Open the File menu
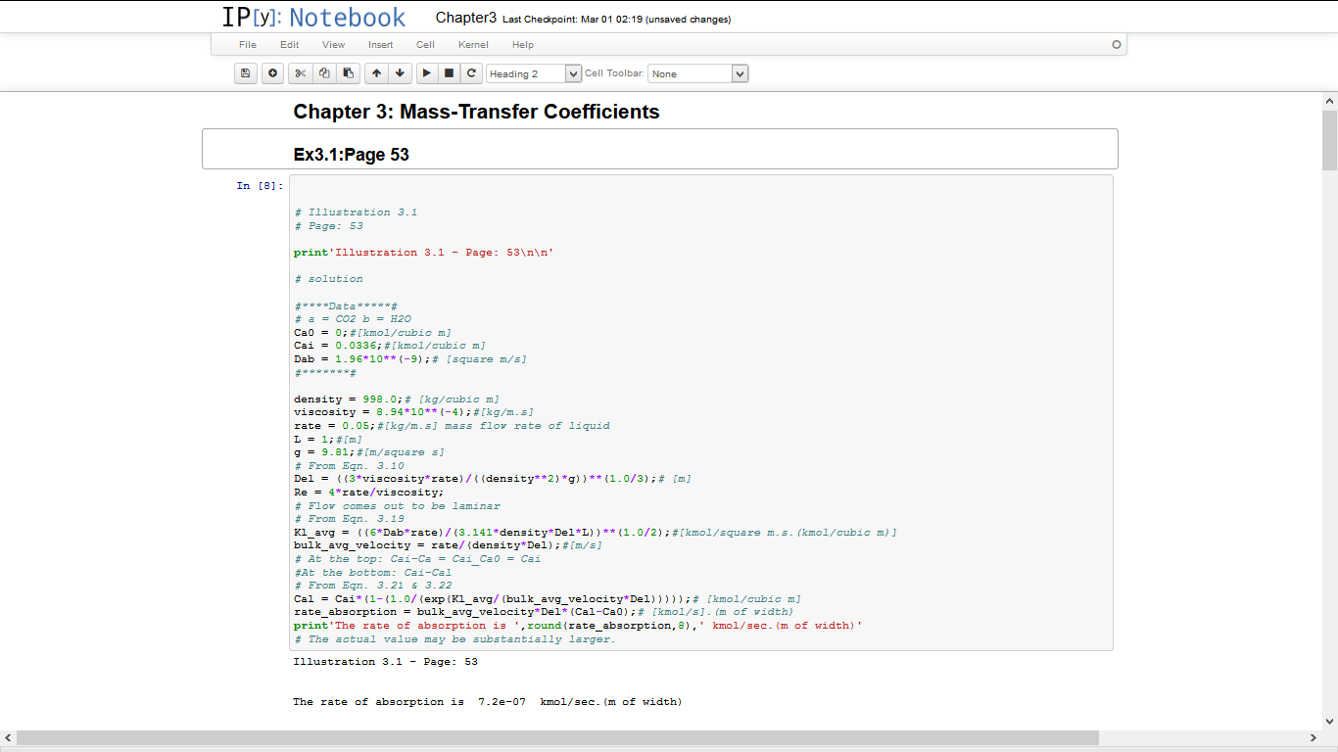 pyautogui.click(x=248, y=45)
